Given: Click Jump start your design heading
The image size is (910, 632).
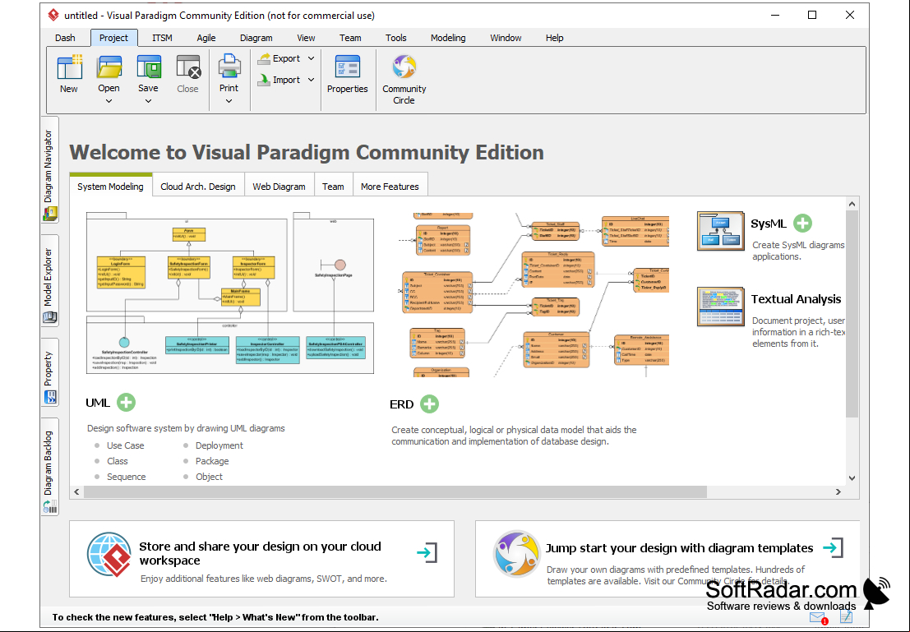Looking at the screenshot, I should pos(679,548).
